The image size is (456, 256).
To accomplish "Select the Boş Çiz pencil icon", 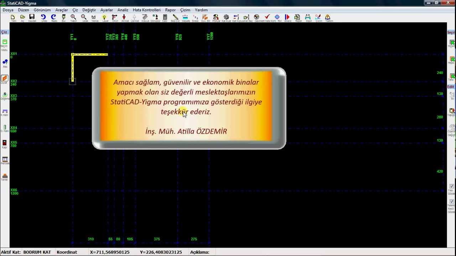I will coord(175,17).
